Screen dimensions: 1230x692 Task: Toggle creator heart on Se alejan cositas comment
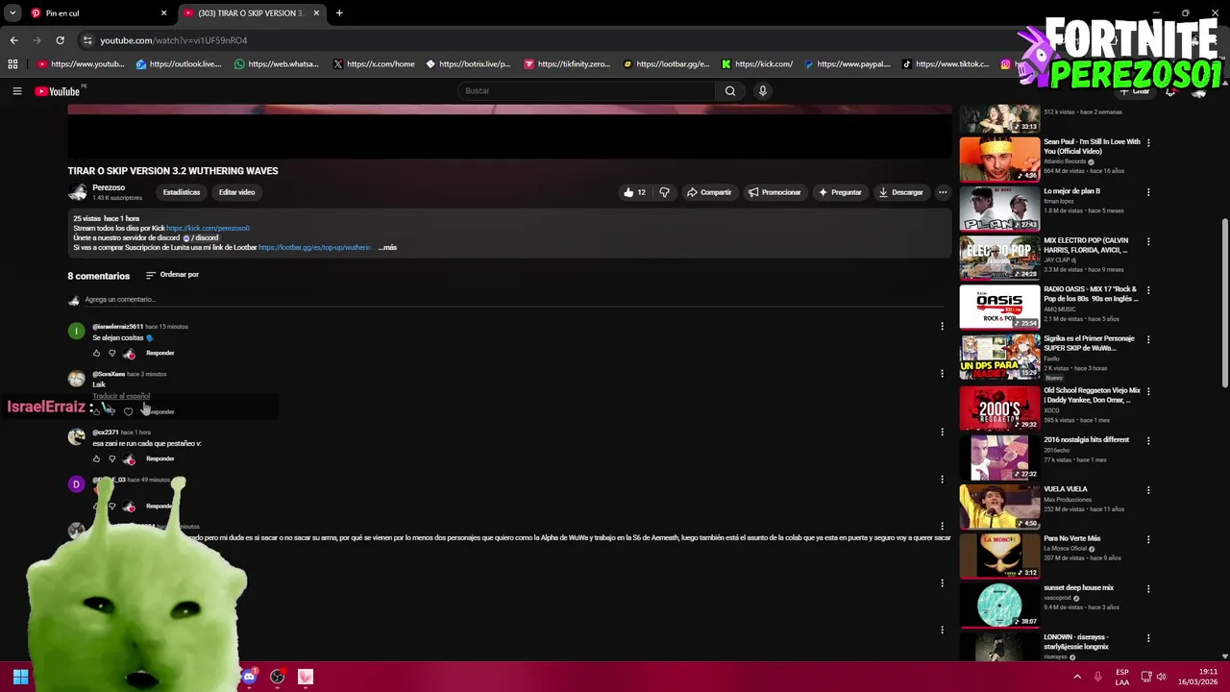[129, 353]
